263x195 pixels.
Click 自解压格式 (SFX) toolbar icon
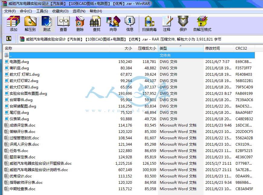pos(202,24)
